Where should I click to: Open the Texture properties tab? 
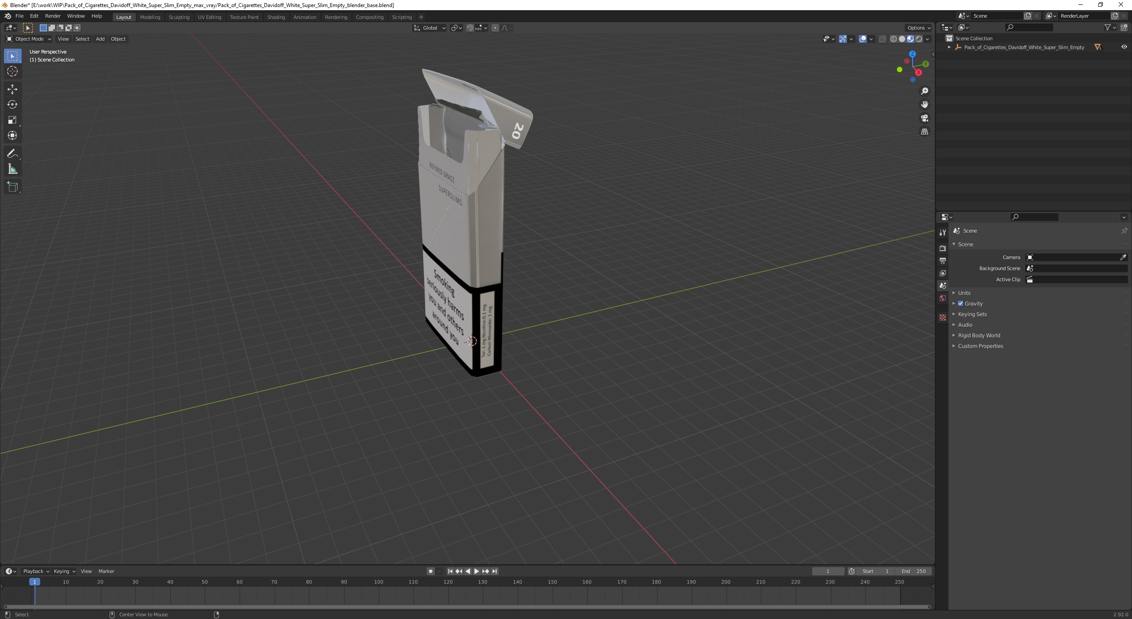942,317
